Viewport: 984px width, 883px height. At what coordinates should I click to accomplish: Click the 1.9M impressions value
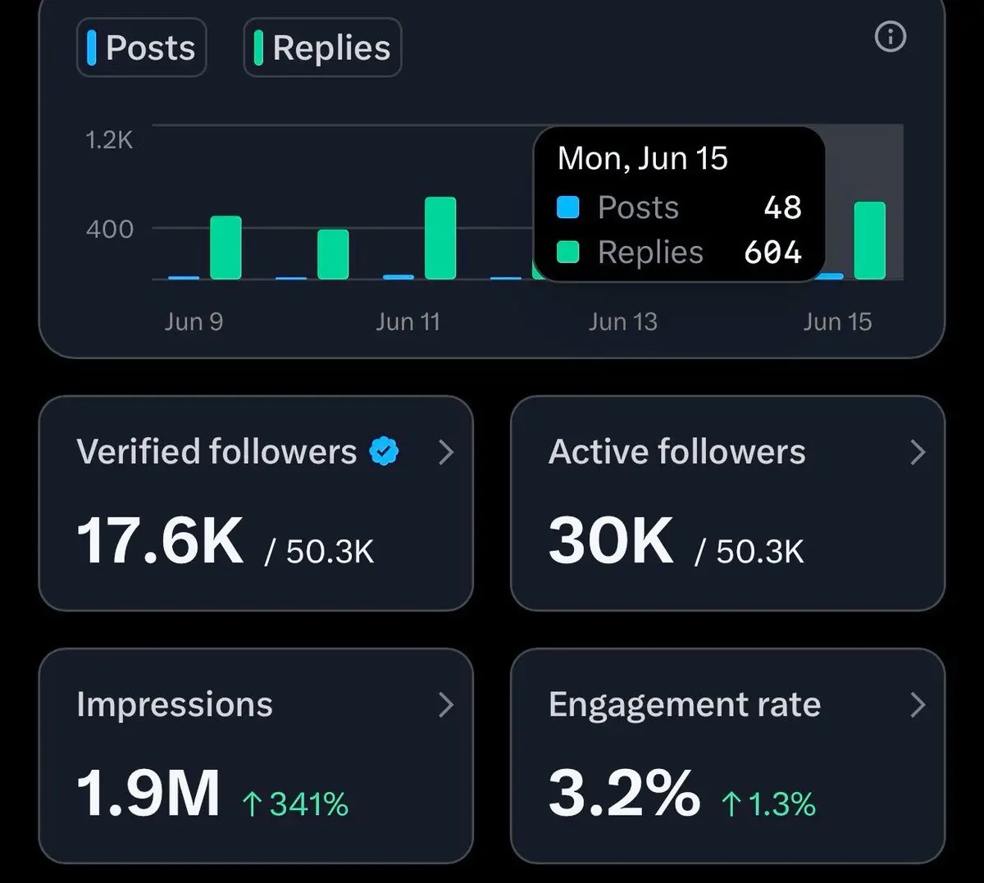pyautogui.click(x=148, y=793)
